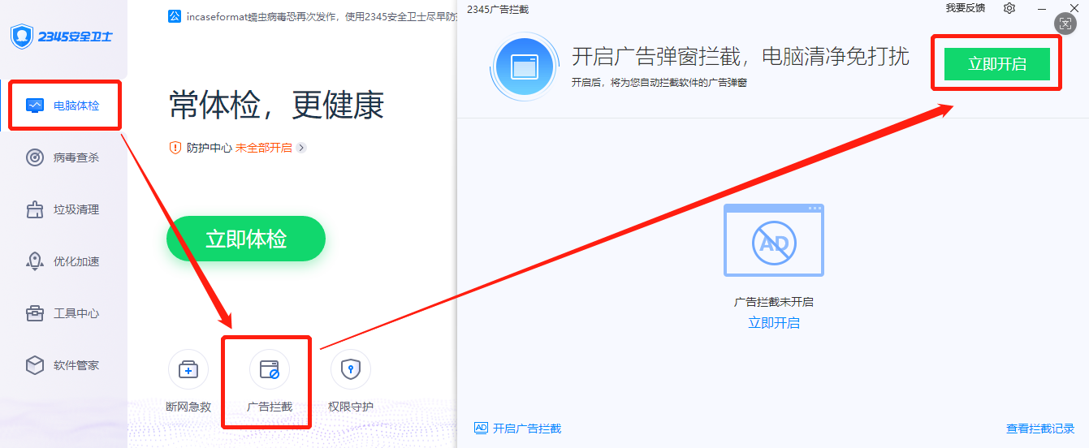Click the blue 立即开启 link under AD icon
This screenshot has height=448, width=1089.
coord(774,323)
